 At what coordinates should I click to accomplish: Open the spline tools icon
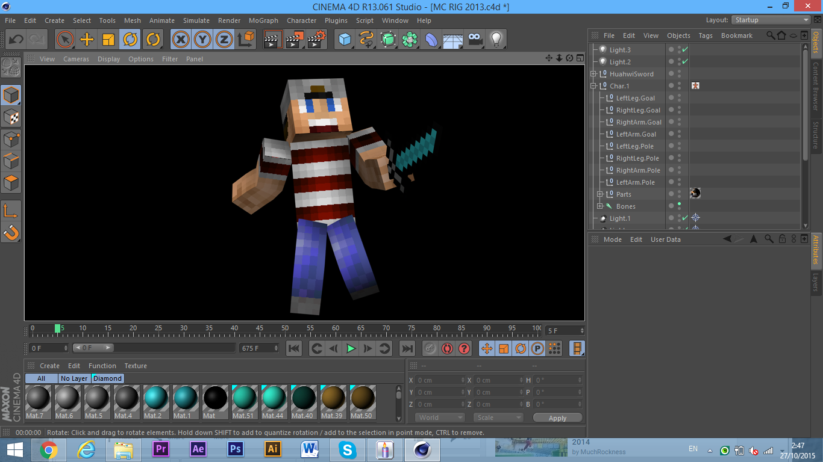(x=366, y=40)
